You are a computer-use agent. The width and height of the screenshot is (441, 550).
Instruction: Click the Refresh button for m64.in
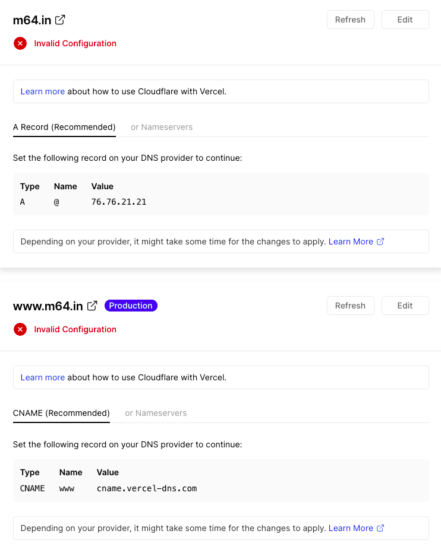[x=350, y=20]
